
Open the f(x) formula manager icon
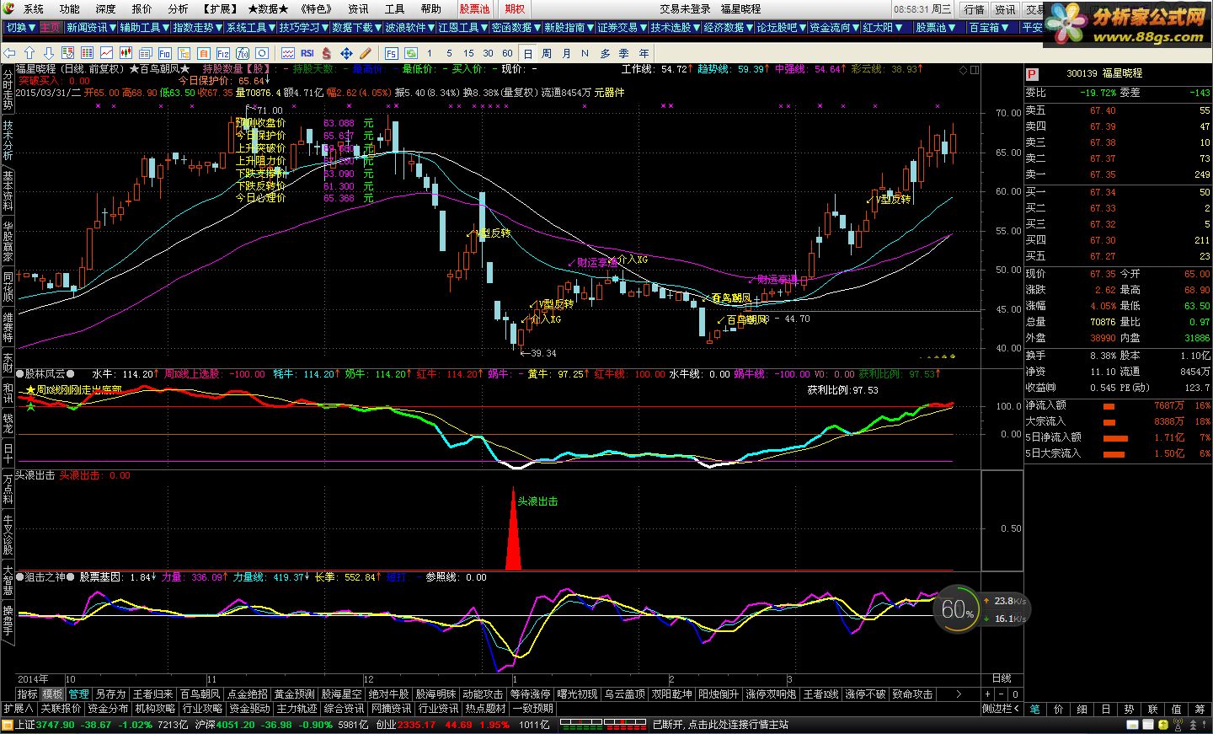(243, 53)
